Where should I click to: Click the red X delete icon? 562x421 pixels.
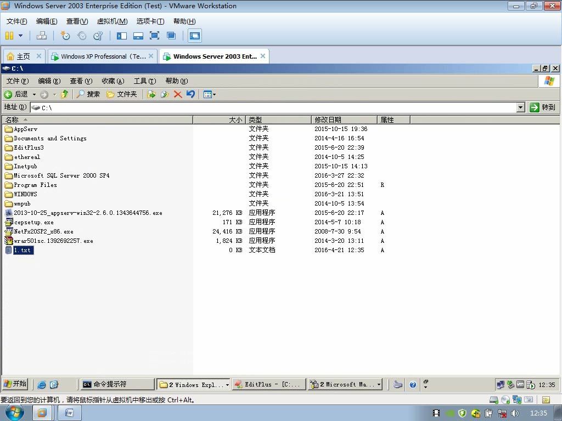(177, 94)
